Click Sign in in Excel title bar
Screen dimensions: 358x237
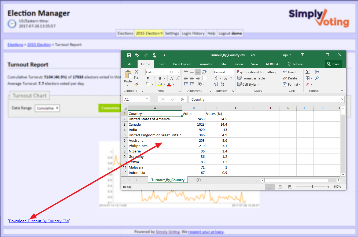[x=286, y=55]
